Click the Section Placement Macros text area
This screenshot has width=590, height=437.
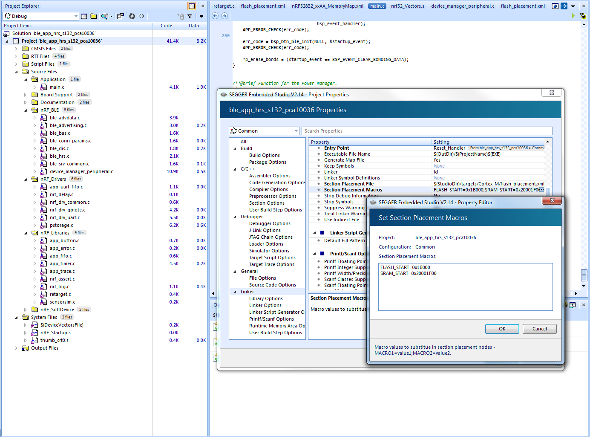[466, 287]
